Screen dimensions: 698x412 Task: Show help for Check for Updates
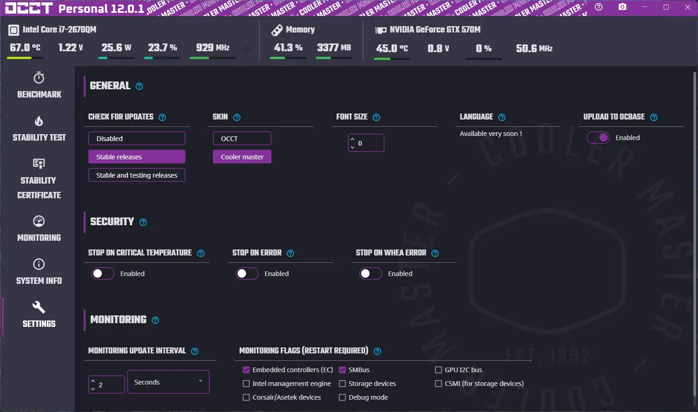pyautogui.click(x=162, y=118)
